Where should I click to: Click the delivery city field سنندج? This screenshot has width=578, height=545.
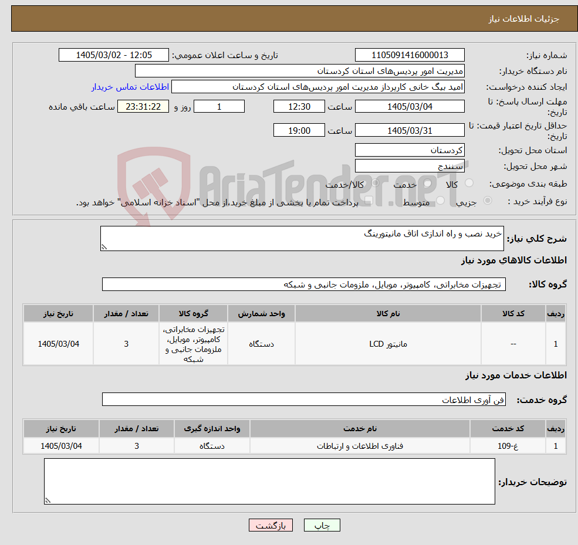click(x=410, y=166)
